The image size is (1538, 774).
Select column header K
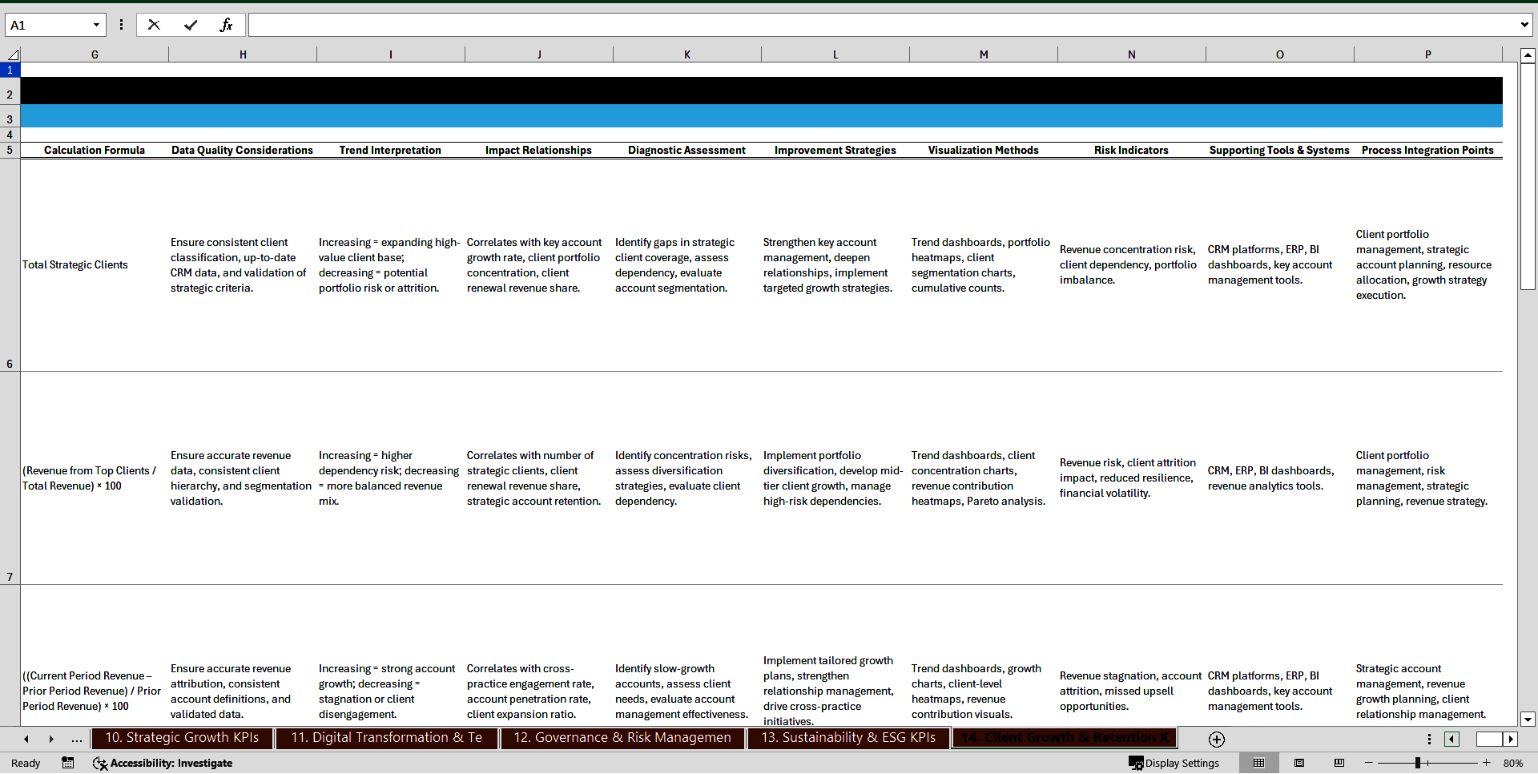point(687,54)
